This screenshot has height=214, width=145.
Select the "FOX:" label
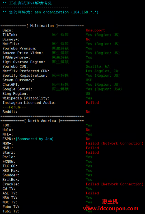point(7,125)
